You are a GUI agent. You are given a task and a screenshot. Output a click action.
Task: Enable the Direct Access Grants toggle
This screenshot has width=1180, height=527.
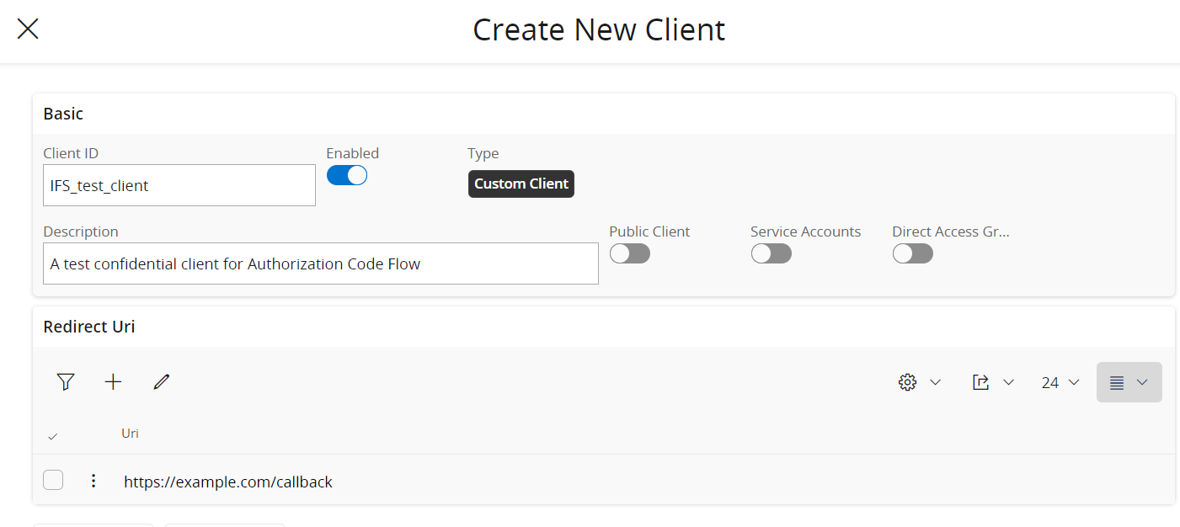[x=912, y=253]
